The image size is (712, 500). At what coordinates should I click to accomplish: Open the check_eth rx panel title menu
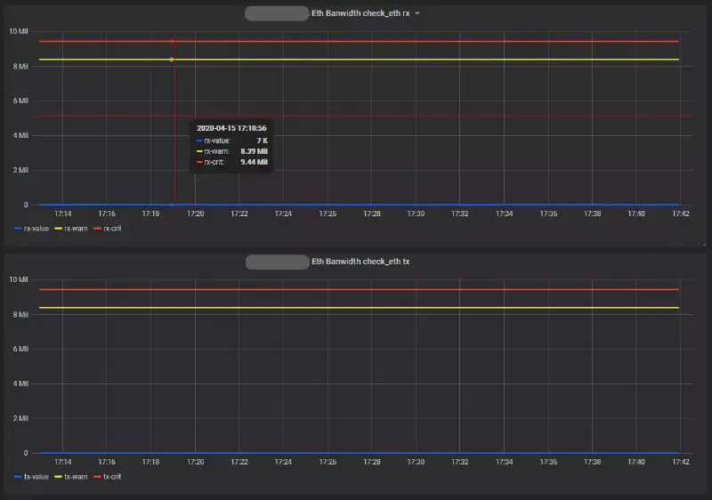pos(360,13)
